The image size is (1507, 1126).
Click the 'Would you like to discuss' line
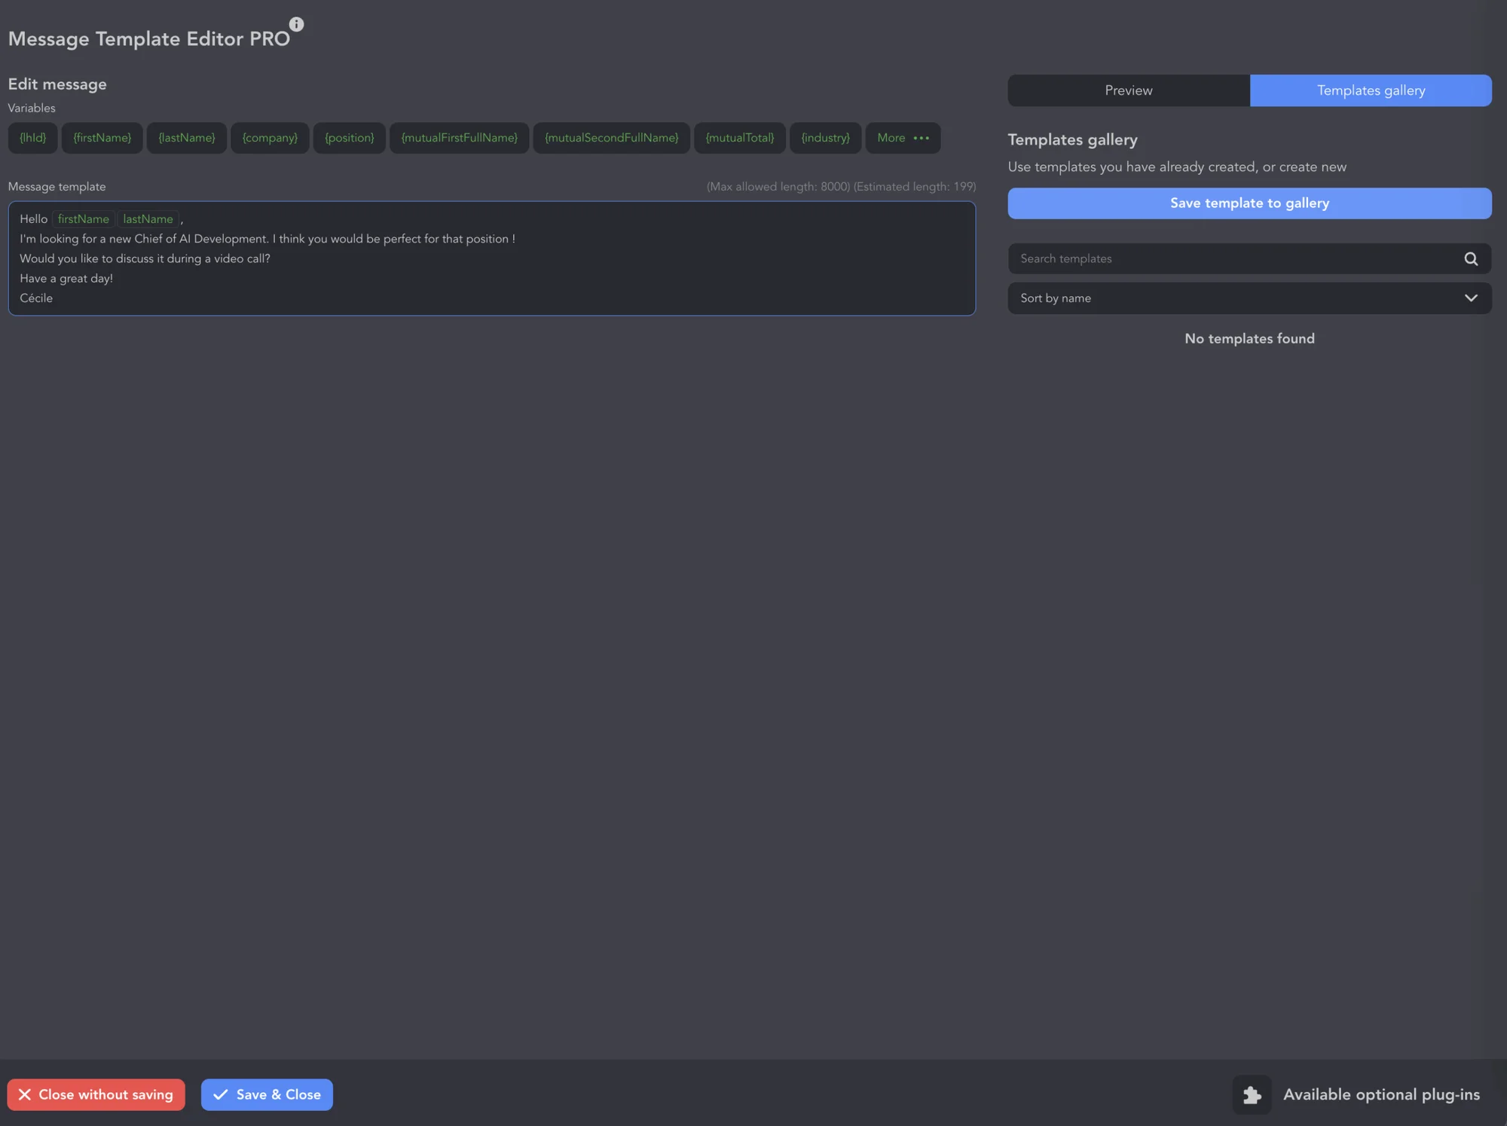pyautogui.click(x=145, y=259)
